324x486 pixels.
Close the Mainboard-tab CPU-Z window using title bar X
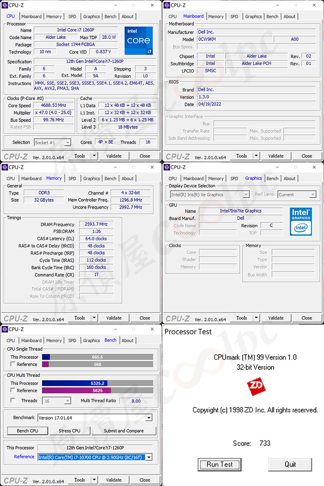click(314, 5)
